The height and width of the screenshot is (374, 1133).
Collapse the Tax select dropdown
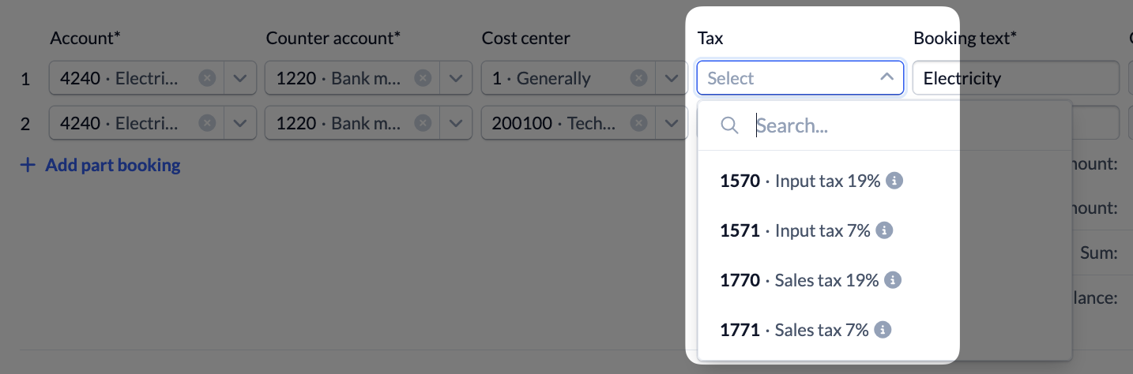tap(886, 77)
